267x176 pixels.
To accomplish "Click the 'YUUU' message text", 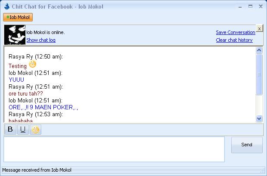I will (16, 80).
